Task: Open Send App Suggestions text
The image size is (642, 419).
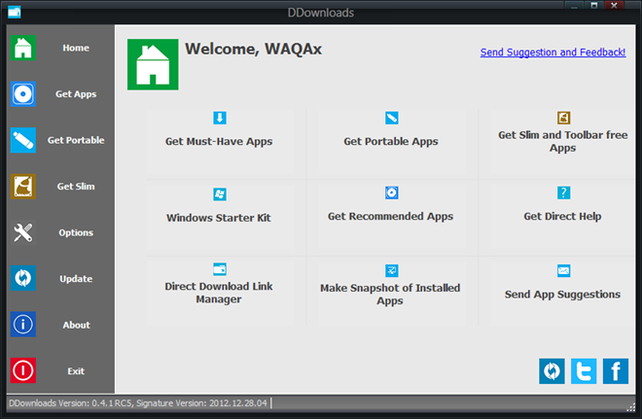Action: [562, 295]
